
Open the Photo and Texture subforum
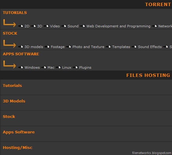click(x=88, y=47)
